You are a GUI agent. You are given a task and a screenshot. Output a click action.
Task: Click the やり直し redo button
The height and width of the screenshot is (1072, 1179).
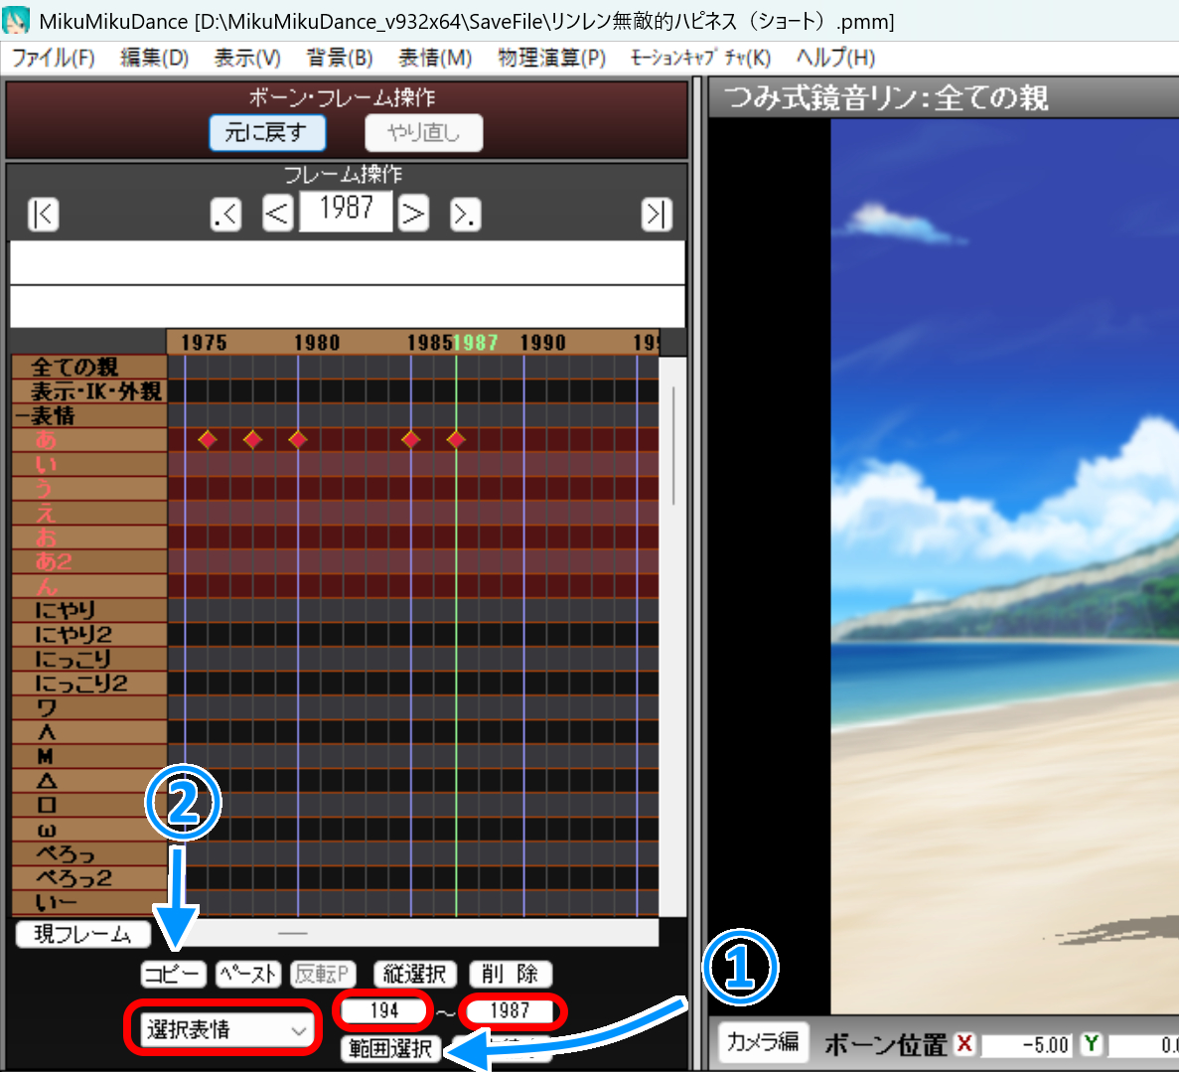423,133
